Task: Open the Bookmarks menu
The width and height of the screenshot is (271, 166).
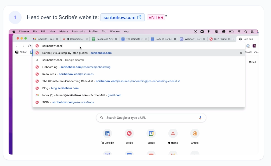Action: (x=78, y=32)
